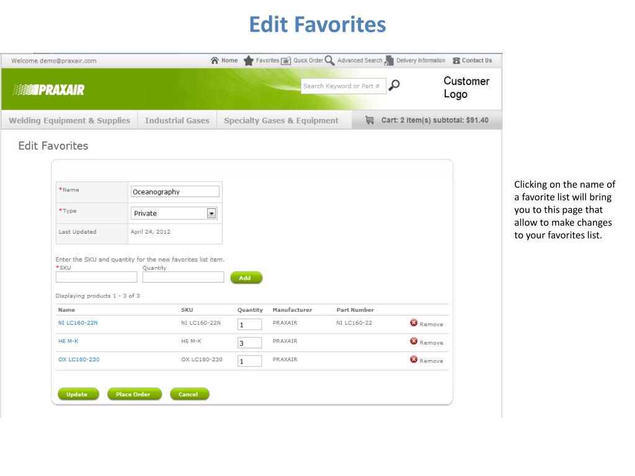Click Remove text for HE M-K row
The width and height of the screenshot is (635, 476).
[x=432, y=342]
